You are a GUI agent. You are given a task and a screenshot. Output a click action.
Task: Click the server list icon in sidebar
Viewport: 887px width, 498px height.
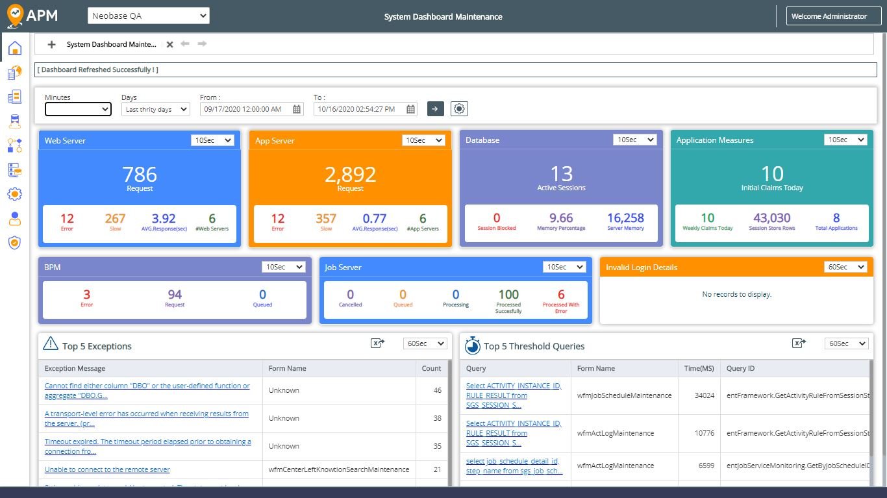coord(14,169)
